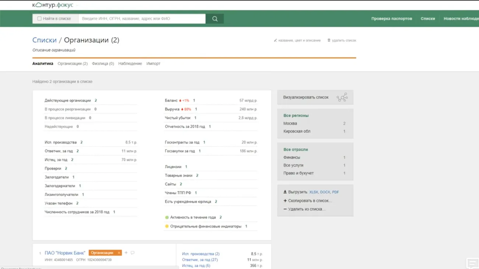Click the ИНН, ОГРН search input field
Viewport: 479px width, 269px height.
pos(142,19)
